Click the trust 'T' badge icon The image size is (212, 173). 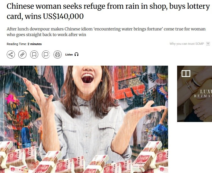(x=208, y=44)
